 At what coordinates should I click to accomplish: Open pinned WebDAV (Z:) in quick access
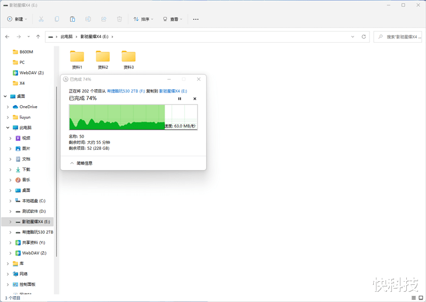(x=28, y=73)
